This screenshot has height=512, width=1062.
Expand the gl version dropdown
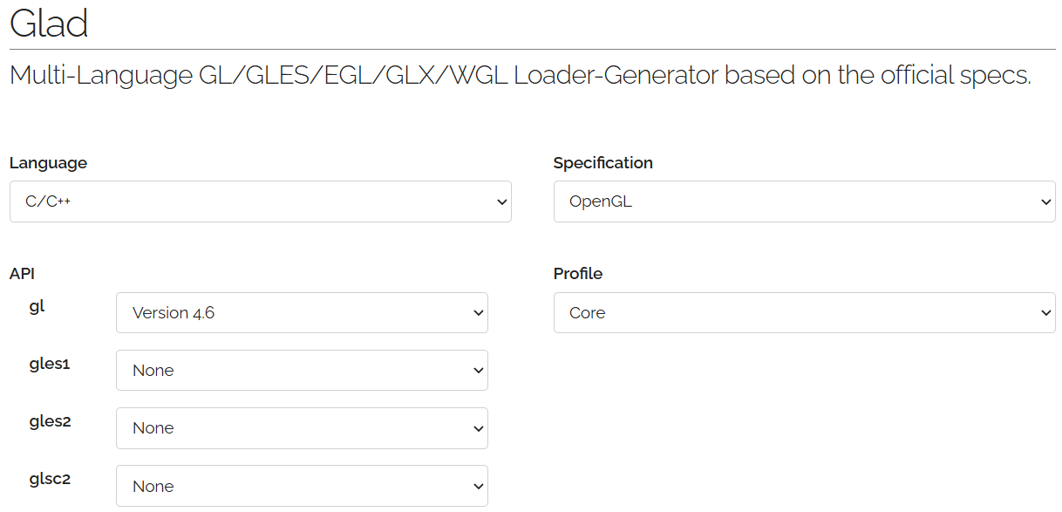(x=302, y=312)
